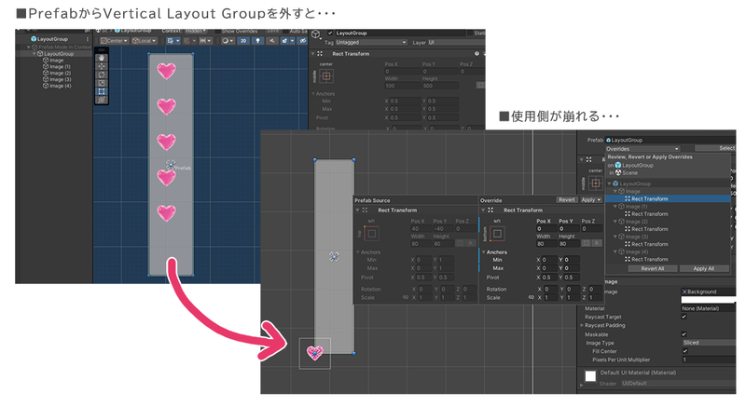Open increment snapping dropdown in scene toolbar
This screenshot has height=407, width=746.
point(205,41)
